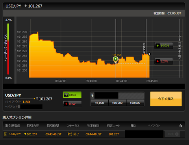189x145 pixels.
Task: Collapse the purchase options table with double chevron
Action: (x=181, y=126)
